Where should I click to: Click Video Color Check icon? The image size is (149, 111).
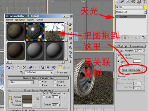(70, 43)
